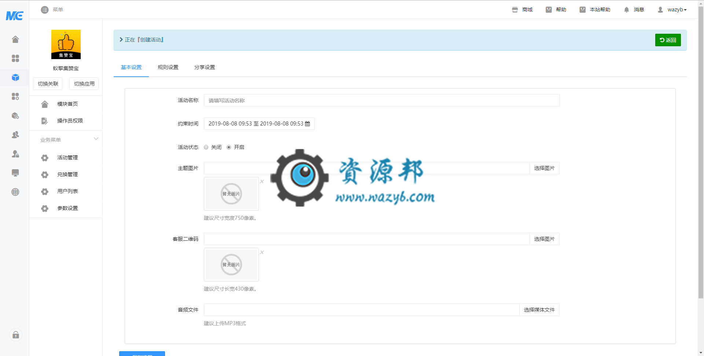Click the house icon beside 模块首页
Screen dimensions: 704x356
(x=45, y=104)
